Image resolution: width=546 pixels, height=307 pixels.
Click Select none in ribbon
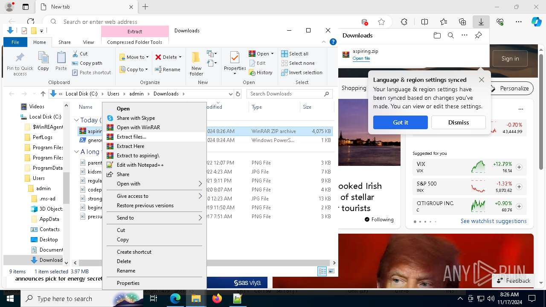click(x=298, y=63)
